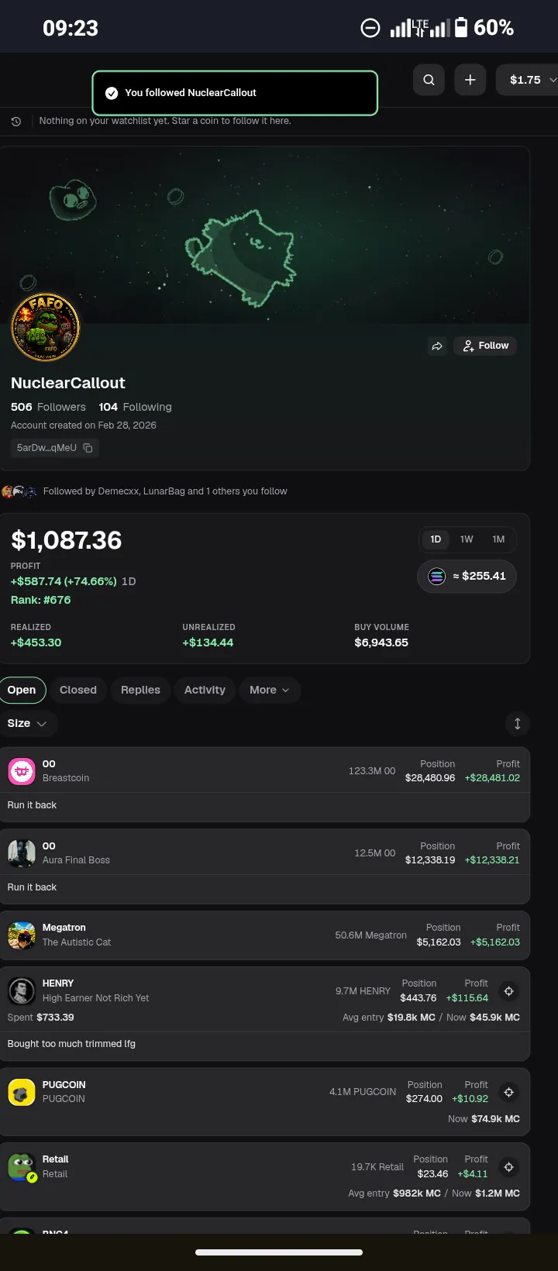Tap the target icon on Retail row

(508, 1167)
